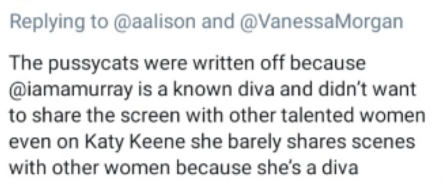443x183 pixels.
Task: Click the word 'and' between the mentions
Action: (x=217, y=22)
